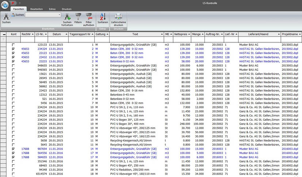Open the quick access toolbar customize arrow
The image size is (302, 177).
tap(20, 3)
